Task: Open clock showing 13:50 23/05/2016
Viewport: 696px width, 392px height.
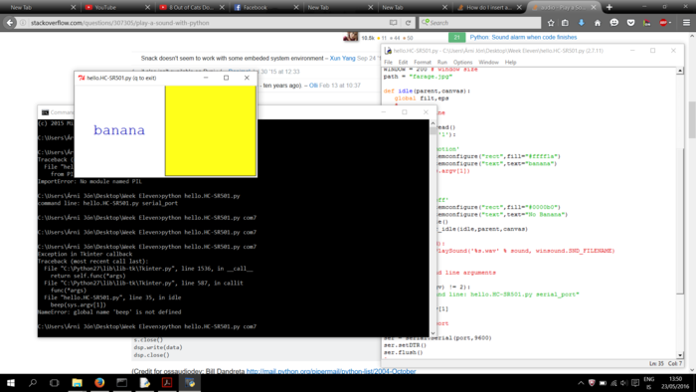Action: point(675,383)
